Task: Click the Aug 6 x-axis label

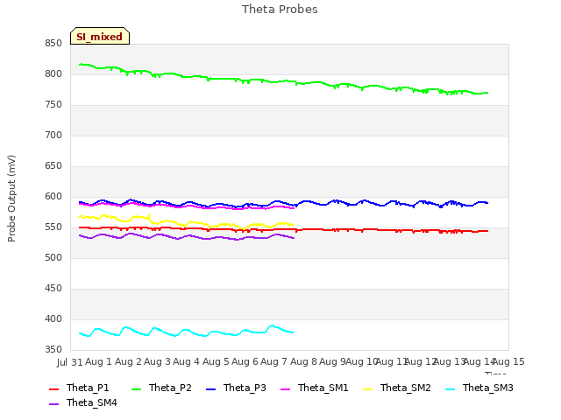Action: coord(245,361)
